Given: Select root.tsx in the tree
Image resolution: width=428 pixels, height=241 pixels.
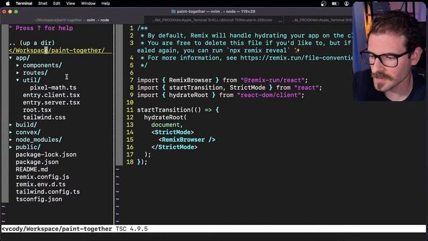Looking at the screenshot, I should click(x=37, y=110).
